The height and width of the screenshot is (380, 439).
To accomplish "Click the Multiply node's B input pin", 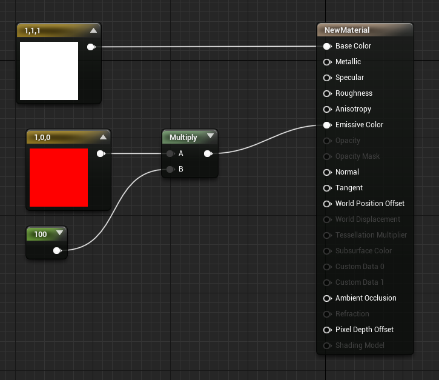I will click(x=170, y=169).
